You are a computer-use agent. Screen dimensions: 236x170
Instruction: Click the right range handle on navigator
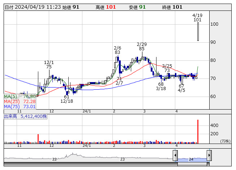[x=209, y=156]
